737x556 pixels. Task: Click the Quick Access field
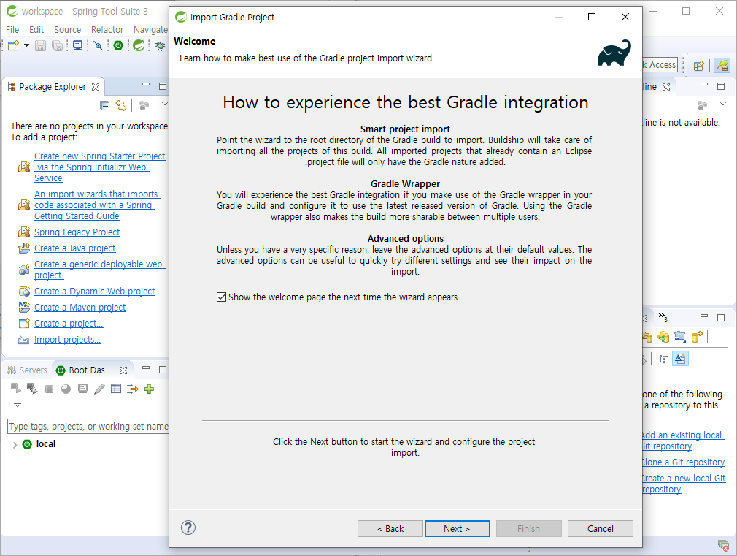click(660, 65)
